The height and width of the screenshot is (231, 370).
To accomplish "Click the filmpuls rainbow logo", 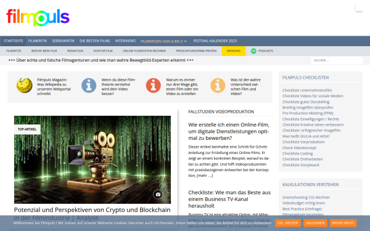I will pyautogui.click(x=38, y=17).
